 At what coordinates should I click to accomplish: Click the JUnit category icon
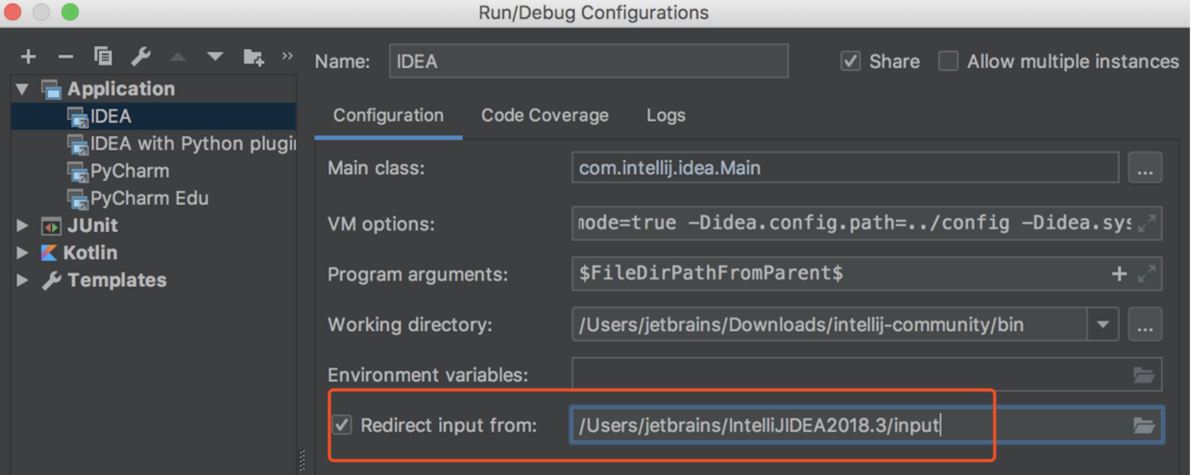[51, 226]
